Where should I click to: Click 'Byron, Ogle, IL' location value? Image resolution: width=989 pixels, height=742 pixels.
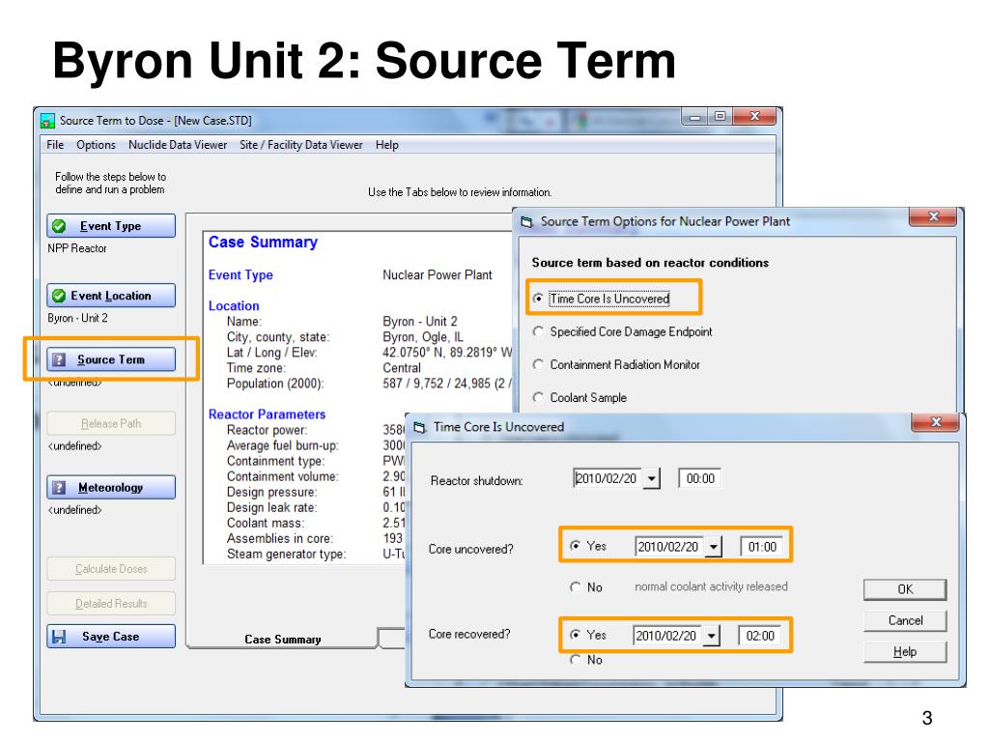coord(423,337)
